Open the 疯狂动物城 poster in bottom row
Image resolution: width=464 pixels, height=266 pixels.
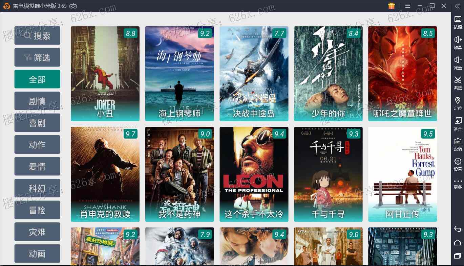(105, 246)
